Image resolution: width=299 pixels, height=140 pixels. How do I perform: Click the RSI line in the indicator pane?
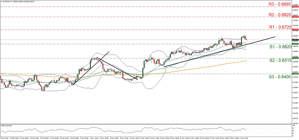click(147, 129)
